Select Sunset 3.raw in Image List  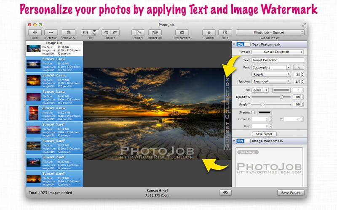(54, 97)
